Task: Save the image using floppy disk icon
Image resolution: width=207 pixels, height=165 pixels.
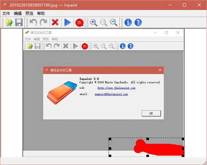Action: (19, 22)
